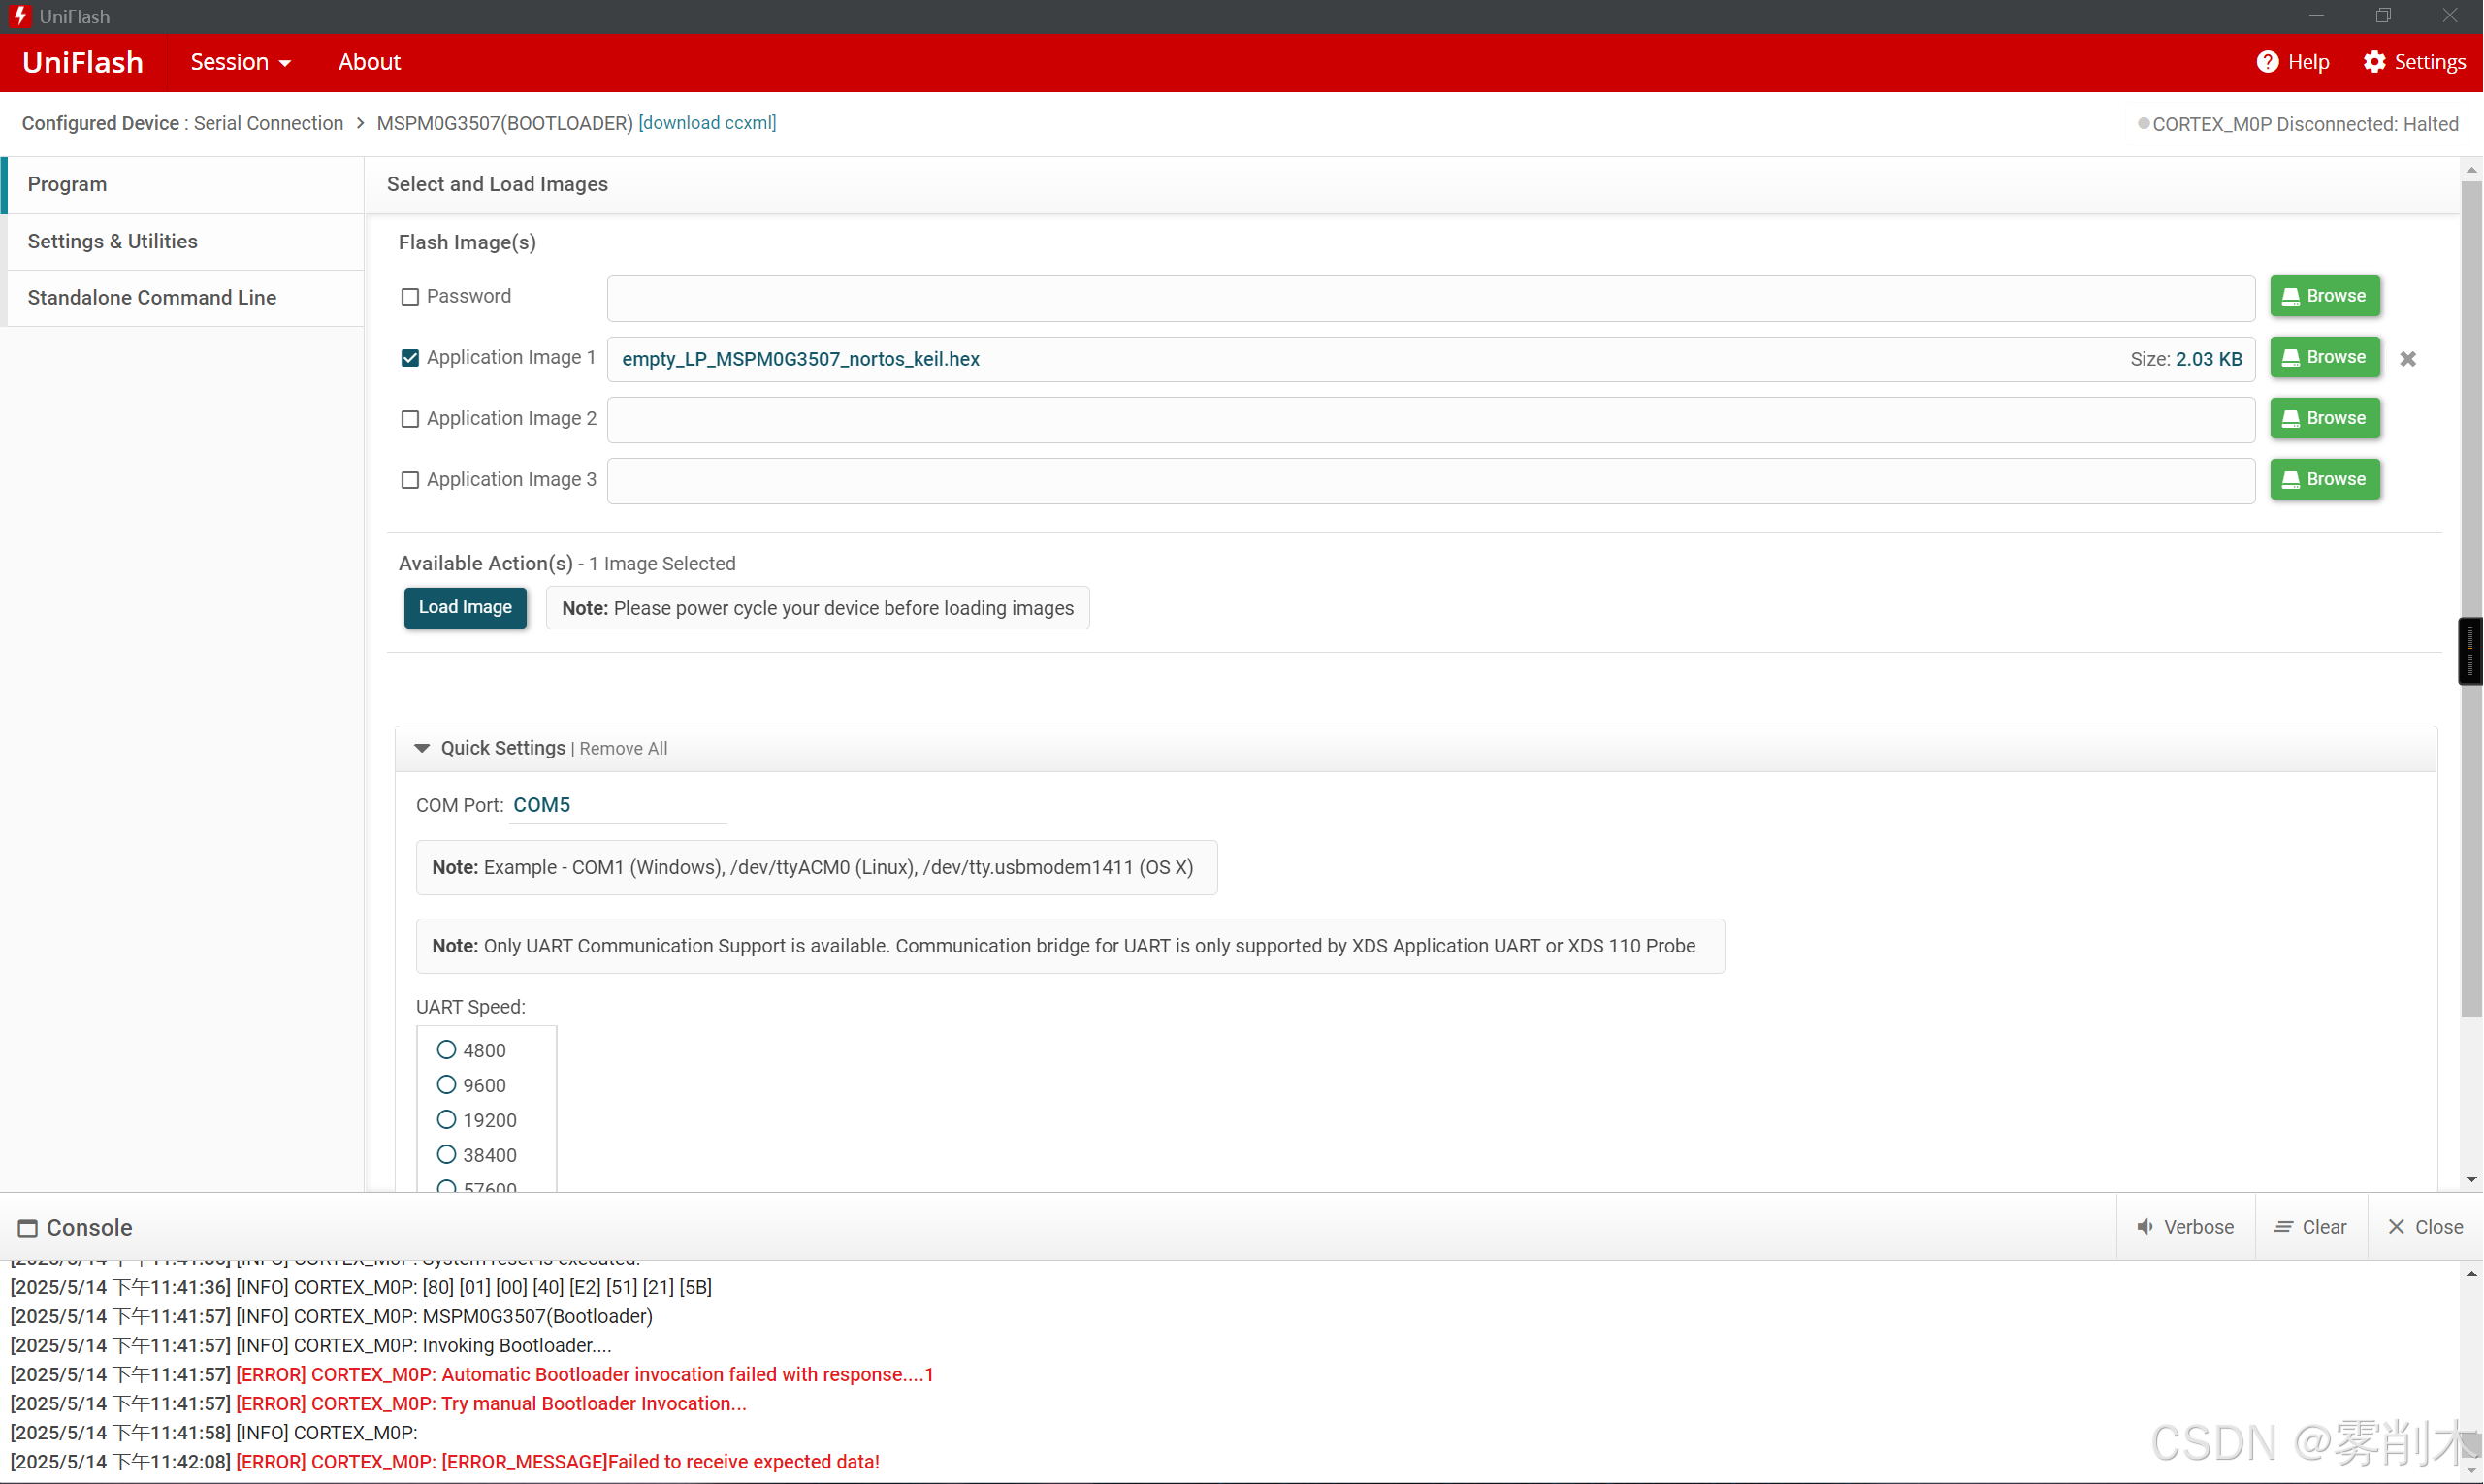The width and height of the screenshot is (2484, 1484).
Task: Select 38400 UART speed
Action: [447, 1155]
